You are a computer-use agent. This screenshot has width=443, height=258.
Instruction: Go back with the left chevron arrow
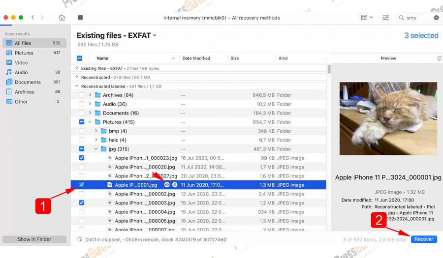[33, 18]
